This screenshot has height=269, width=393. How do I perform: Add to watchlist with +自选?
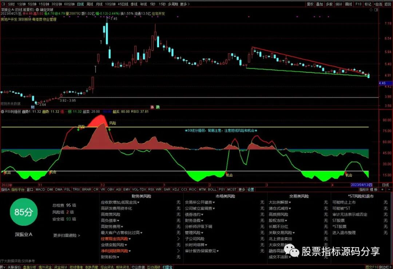coord(378,4)
